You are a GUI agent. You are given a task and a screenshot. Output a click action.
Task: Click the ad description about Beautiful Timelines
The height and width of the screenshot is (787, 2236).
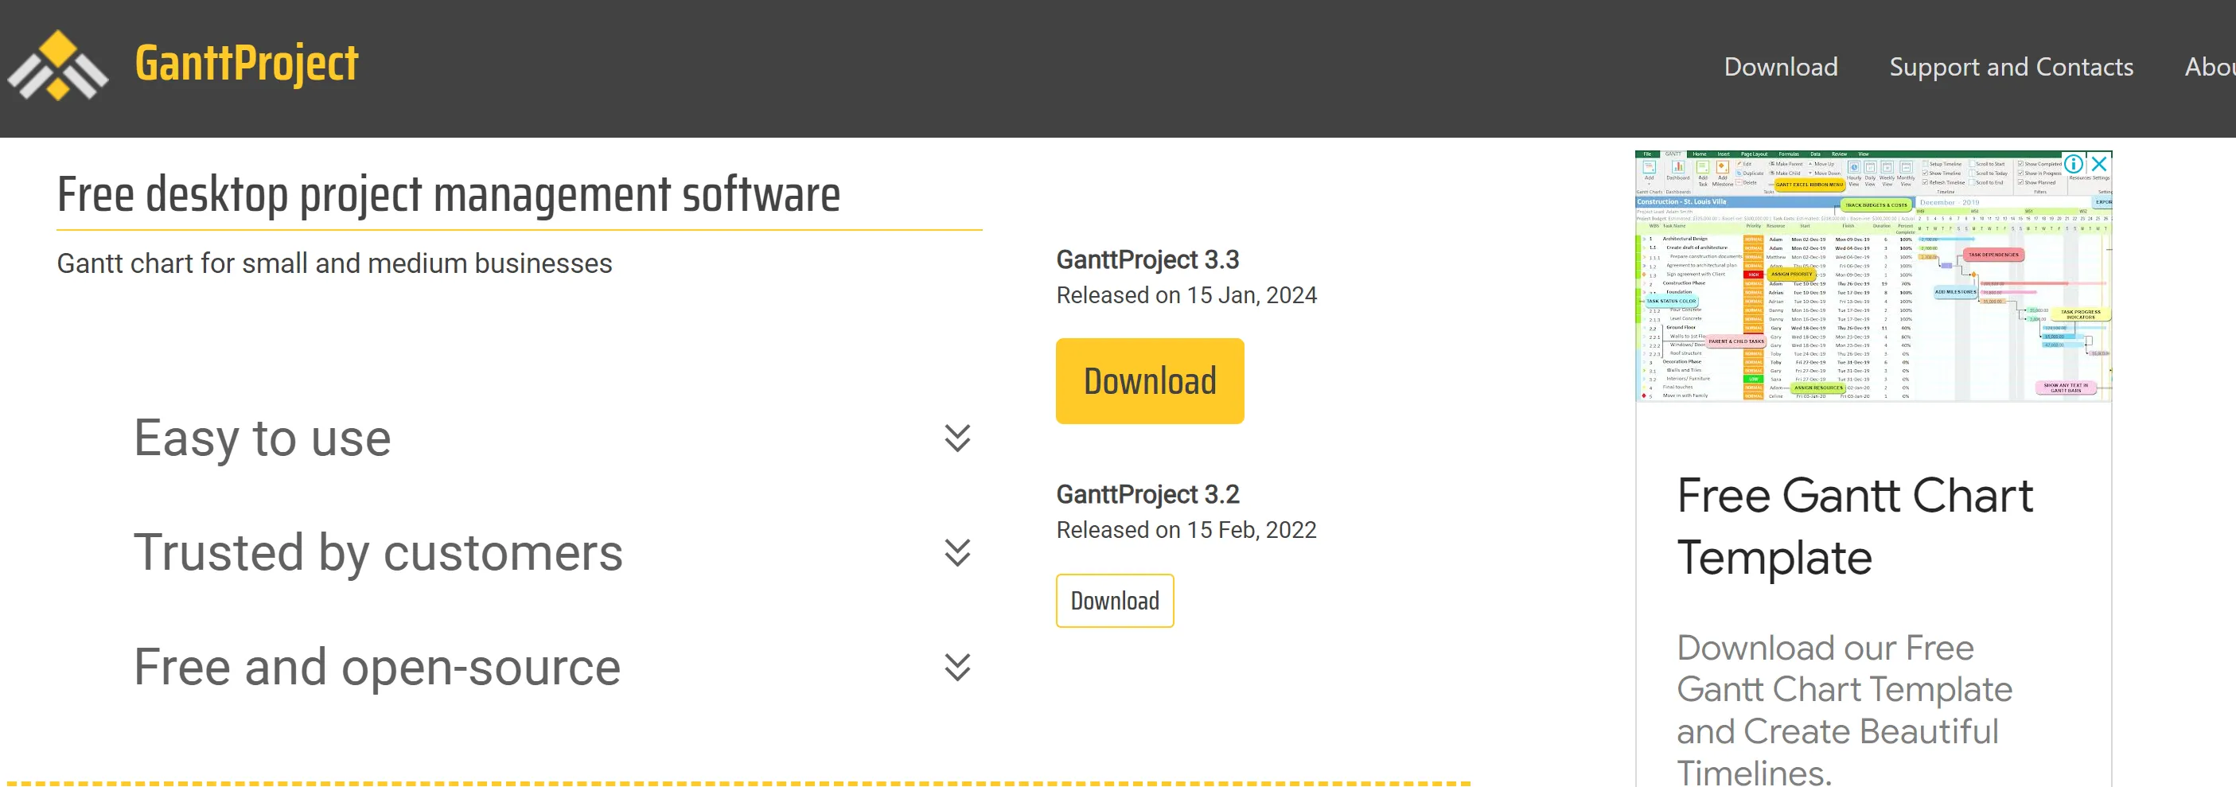coord(1844,710)
